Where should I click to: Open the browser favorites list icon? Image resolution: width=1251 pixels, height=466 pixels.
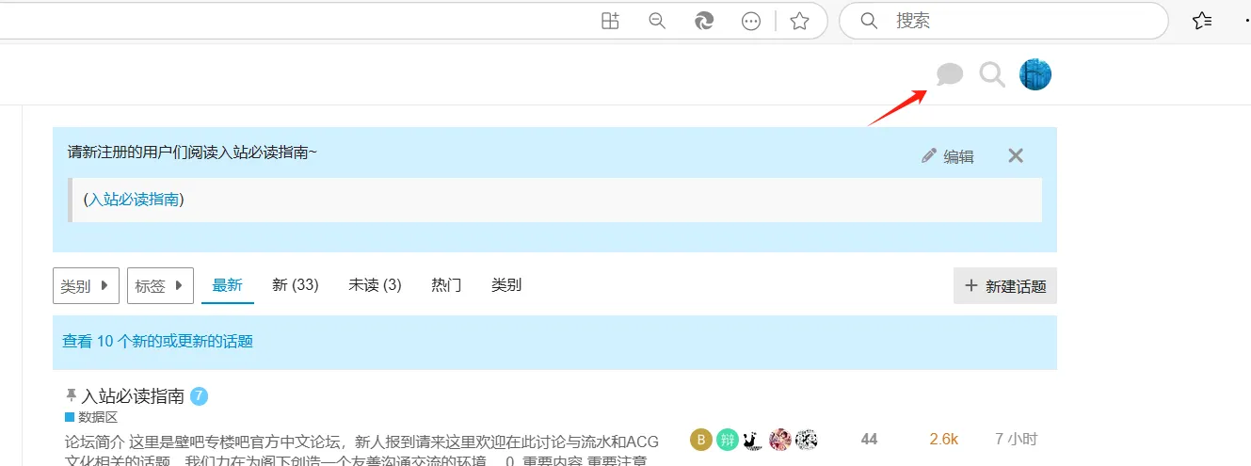(1201, 21)
